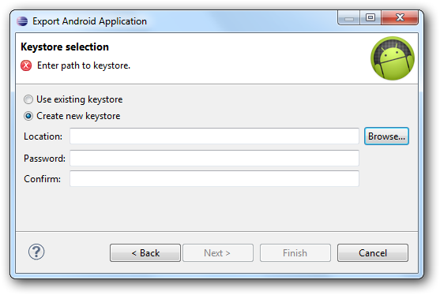Screen dimensions: 440x295
Task: Maximize the Export Android Application dialog
Action: click(x=370, y=18)
